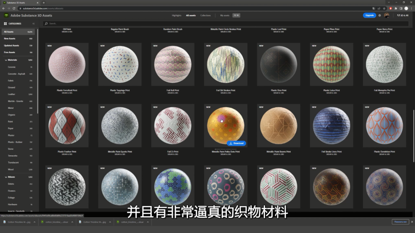Select the All Assets category
Image resolution: width=415 pixels, height=233 pixels.
click(x=18, y=32)
